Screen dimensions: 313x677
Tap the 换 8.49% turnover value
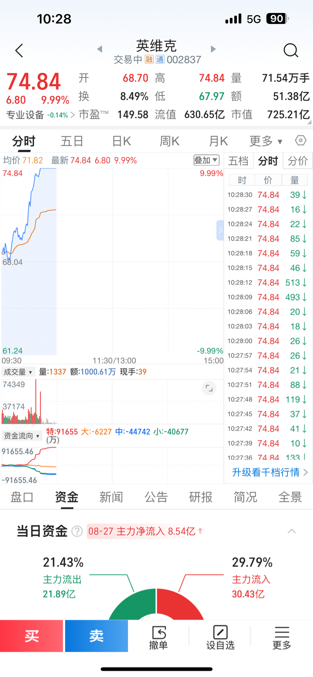(134, 97)
